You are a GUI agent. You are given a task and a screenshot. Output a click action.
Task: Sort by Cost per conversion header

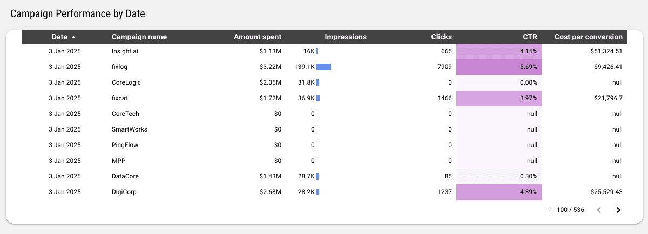click(x=589, y=37)
